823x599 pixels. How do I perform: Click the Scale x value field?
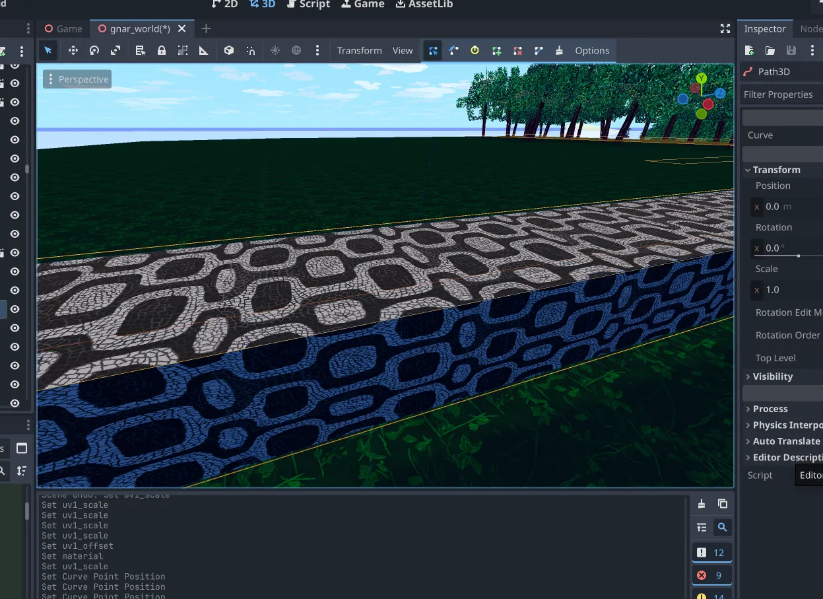787,290
